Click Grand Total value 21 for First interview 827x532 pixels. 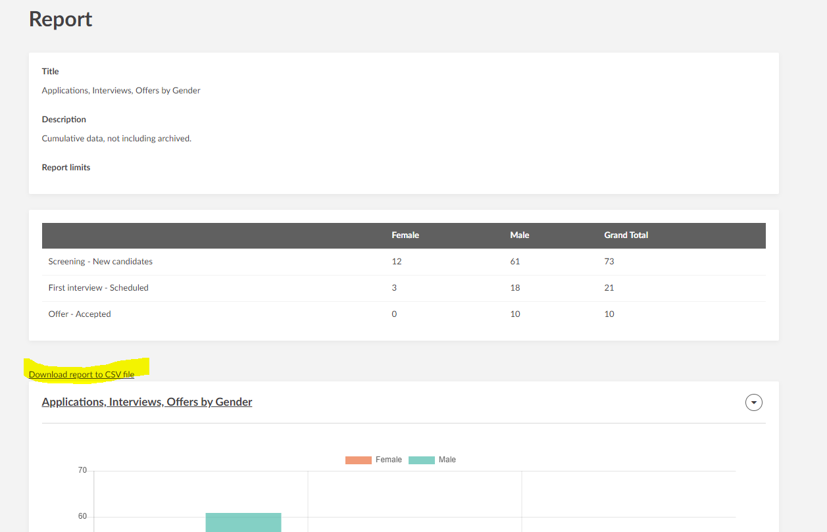[609, 288]
